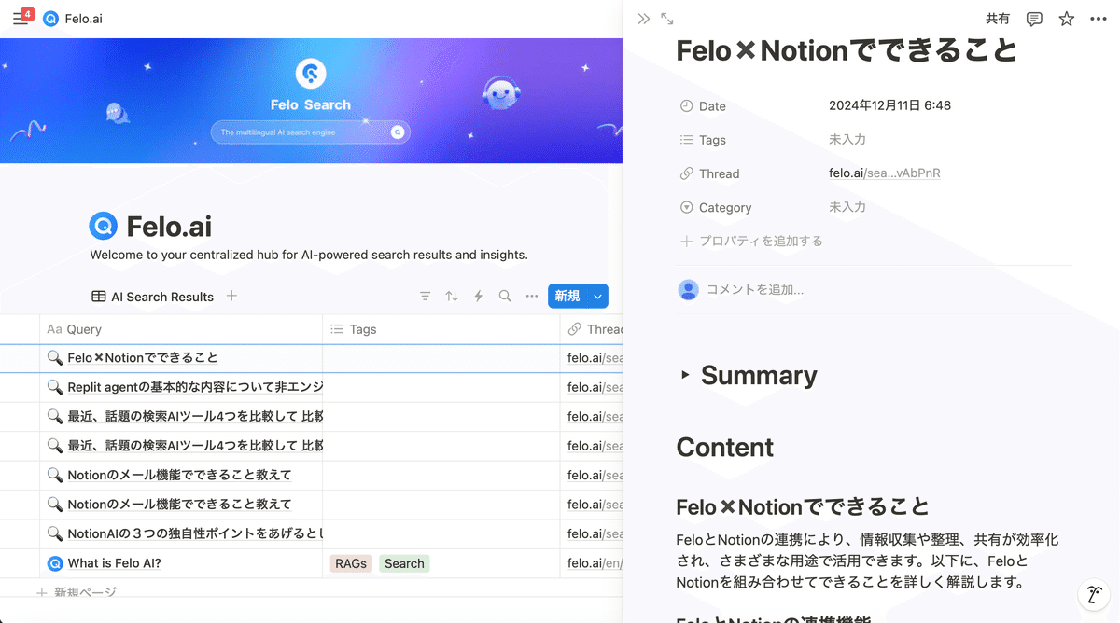Create a new entry with 新規 button
Image resolution: width=1120 pixels, height=623 pixels.
[567, 297]
